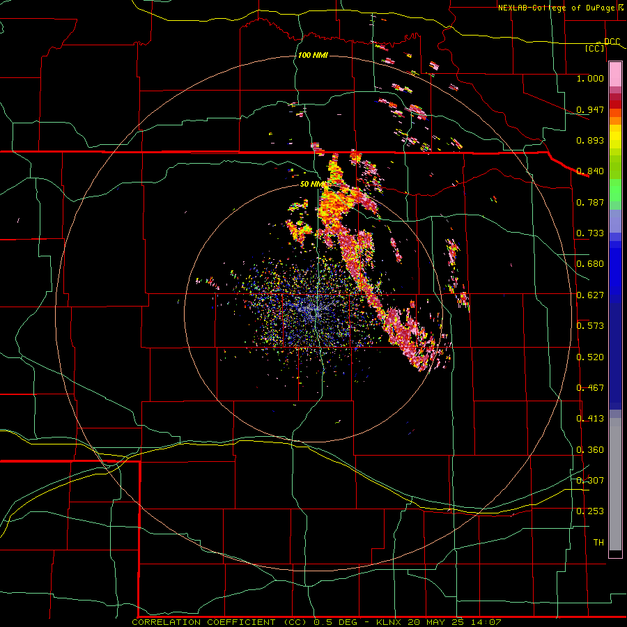Click the CORRELATION COEFFICIENT caption at the bottom
The image size is (627, 627).
(316, 622)
